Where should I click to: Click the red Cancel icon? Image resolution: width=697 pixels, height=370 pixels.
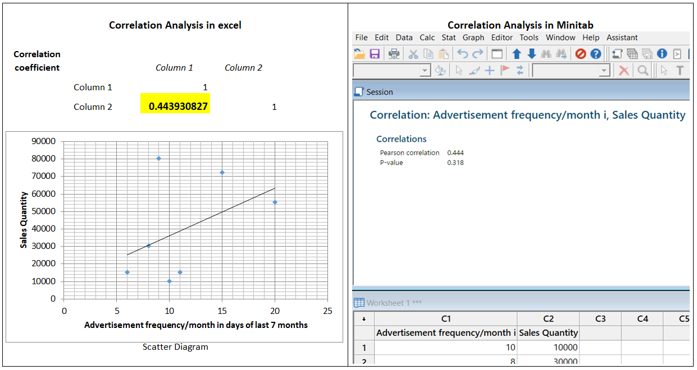(x=580, y=54)
